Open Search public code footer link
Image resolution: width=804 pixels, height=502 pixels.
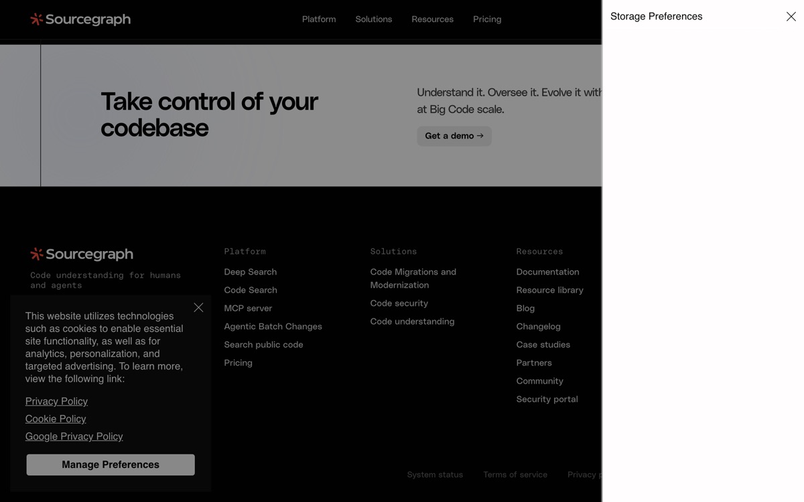coord(263,345)
